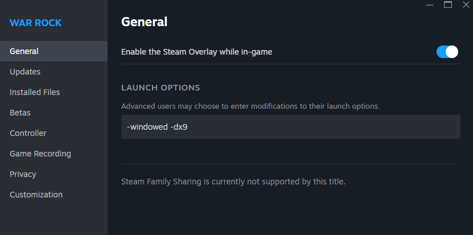This screenshot has height=235, width=473.
Task: Click the General page heading
Action: 144,22
